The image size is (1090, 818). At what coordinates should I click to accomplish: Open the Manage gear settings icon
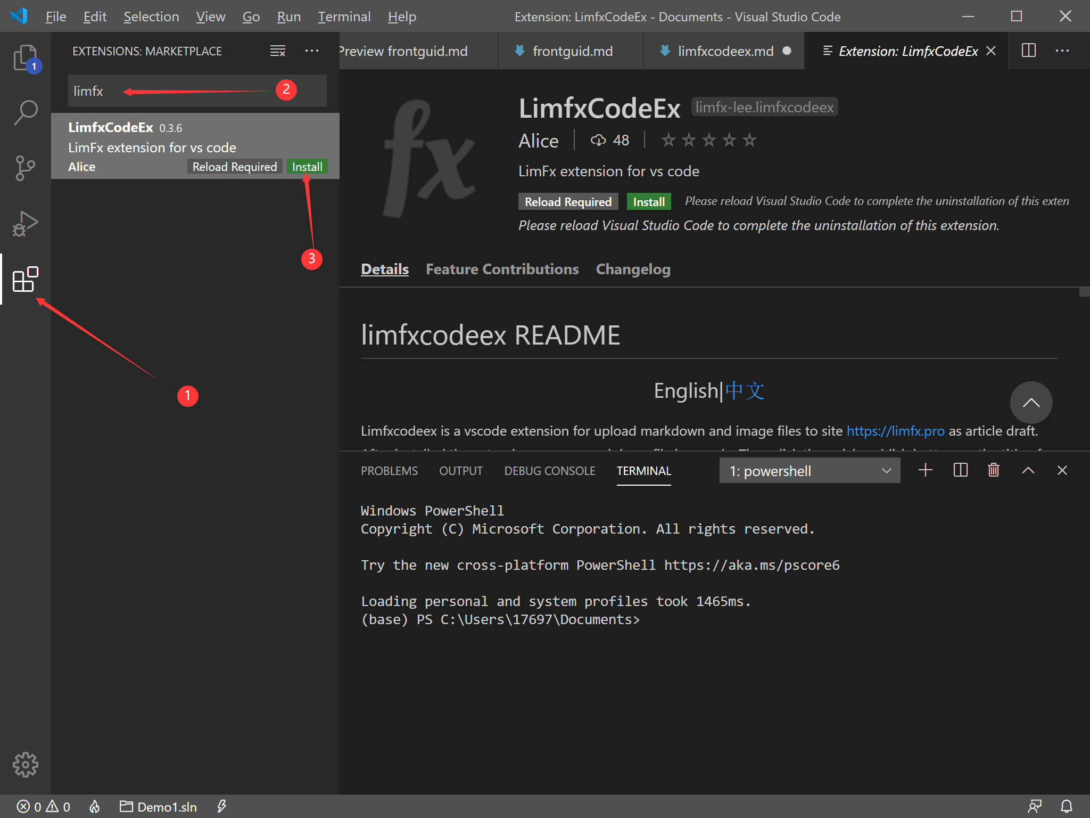pos(25,765)
